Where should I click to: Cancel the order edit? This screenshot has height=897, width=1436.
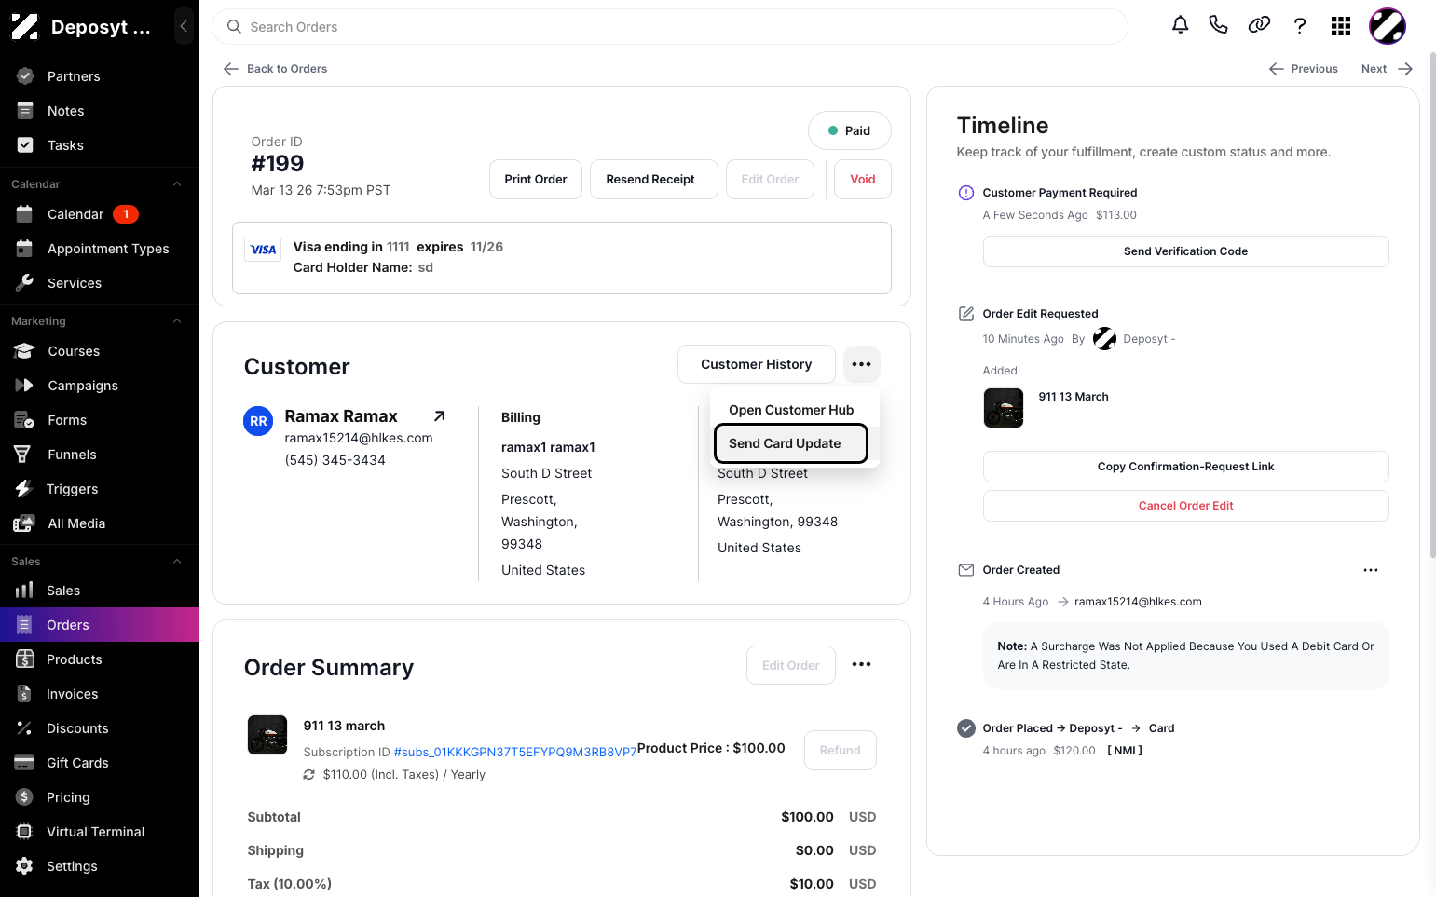(x=1185, y=506)
